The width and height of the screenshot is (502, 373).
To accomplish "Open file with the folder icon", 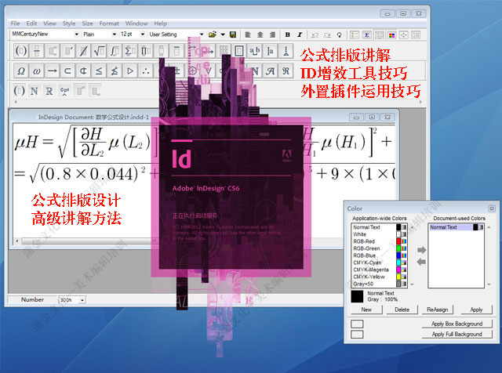I will point(213,34).
